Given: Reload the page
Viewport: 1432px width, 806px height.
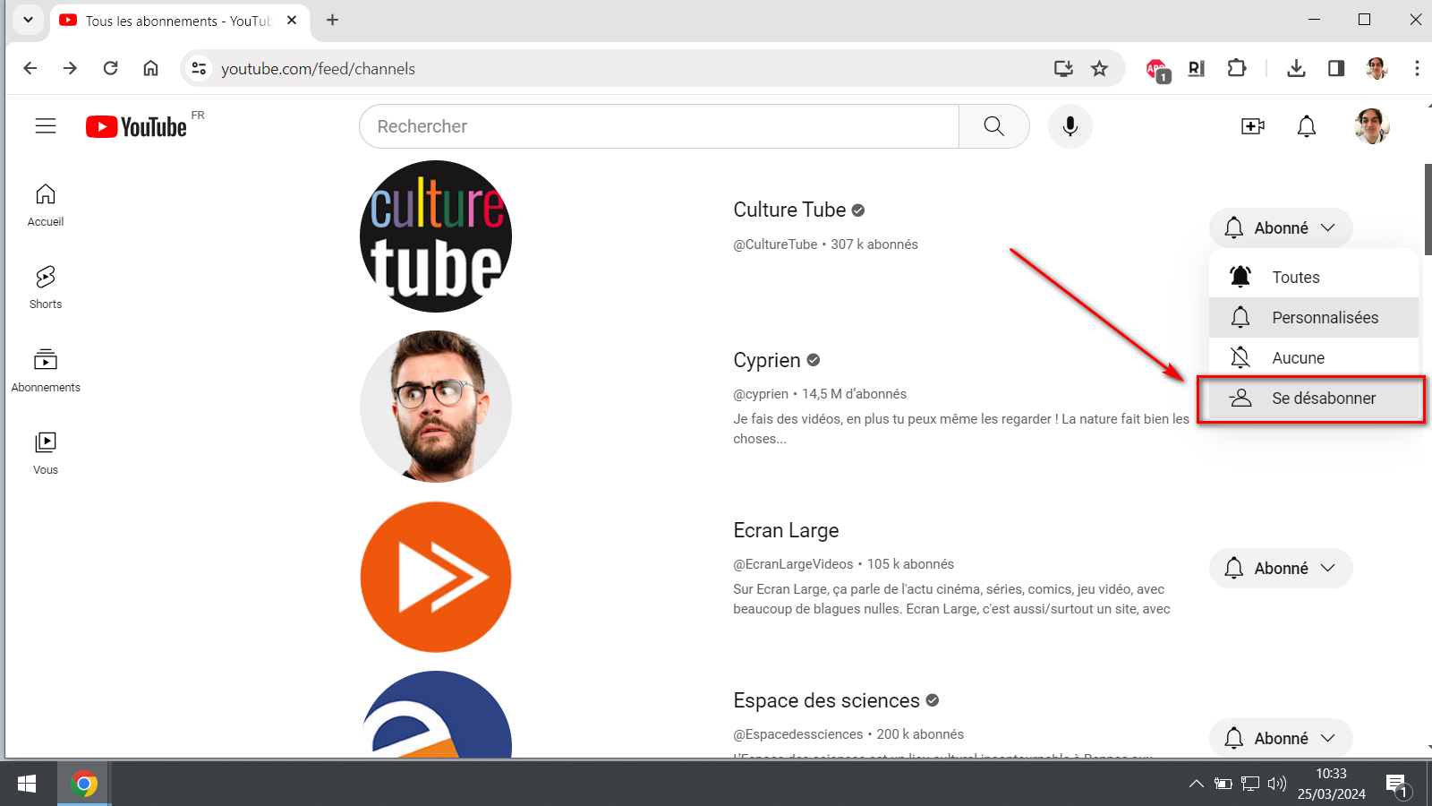Looking at the screenshot, I should pos(110,68).
